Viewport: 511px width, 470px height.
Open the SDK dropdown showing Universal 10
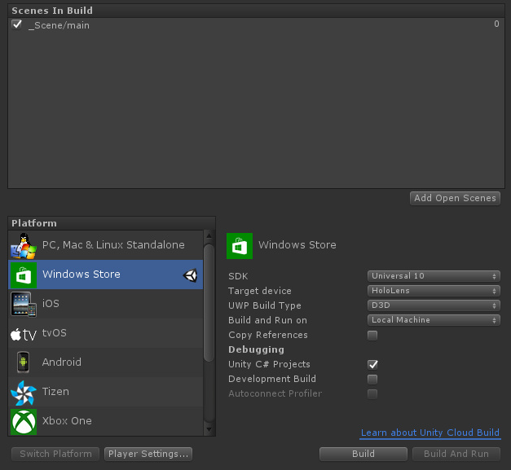click(x=434, y=276)
